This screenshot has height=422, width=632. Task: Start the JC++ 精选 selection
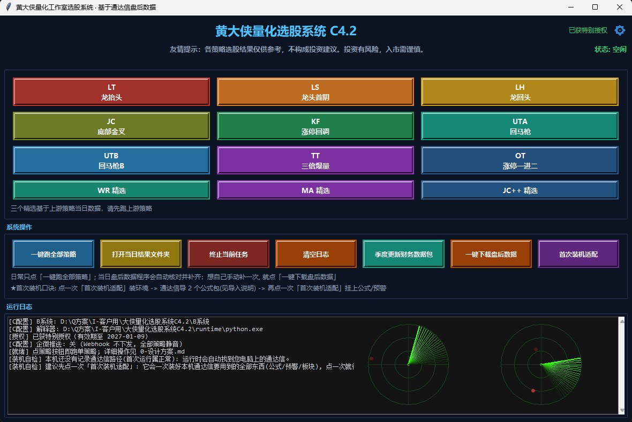tap(520, 190)
